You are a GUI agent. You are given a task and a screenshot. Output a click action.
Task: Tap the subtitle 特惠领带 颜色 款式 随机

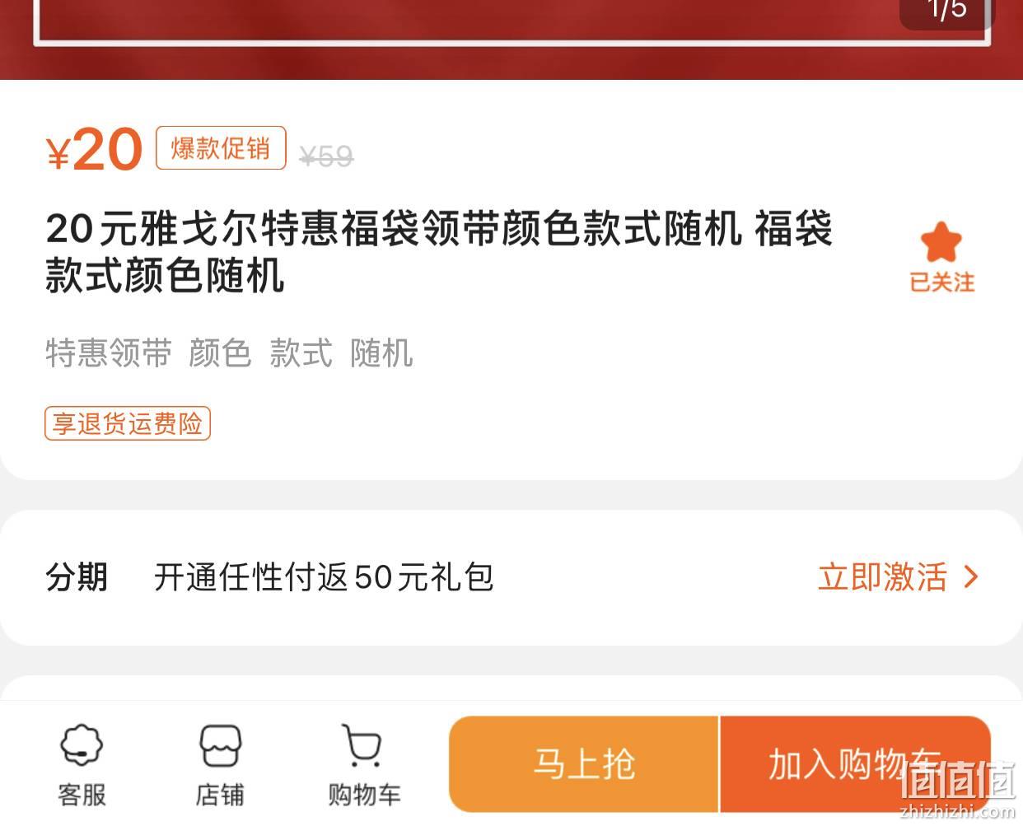229,352
